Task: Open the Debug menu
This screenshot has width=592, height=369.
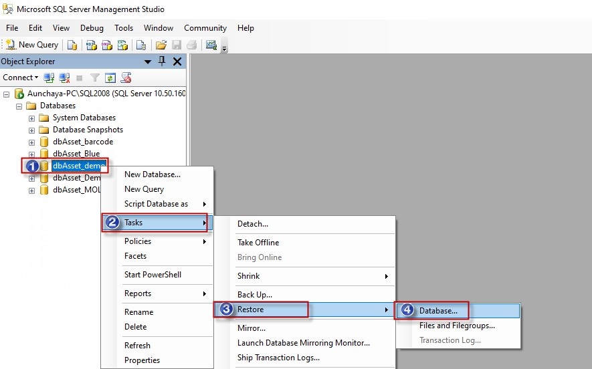Action: click(92, 28)
